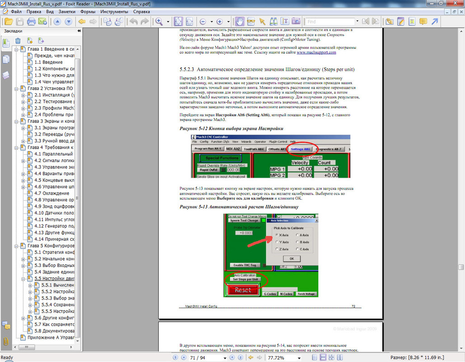Expand the 5.5.1 Вычисление bookmark node
This screenshot has height=362, width=465.
[30, 286]
